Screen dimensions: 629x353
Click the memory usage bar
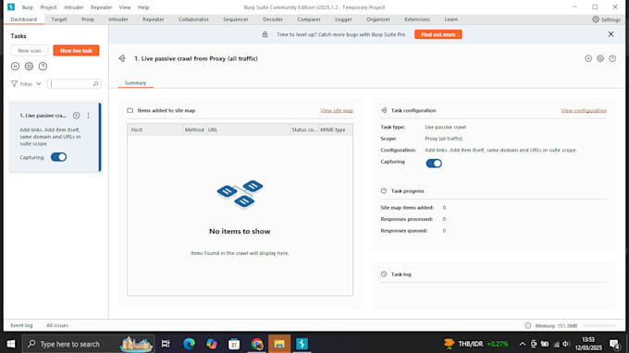pos(599,326)
